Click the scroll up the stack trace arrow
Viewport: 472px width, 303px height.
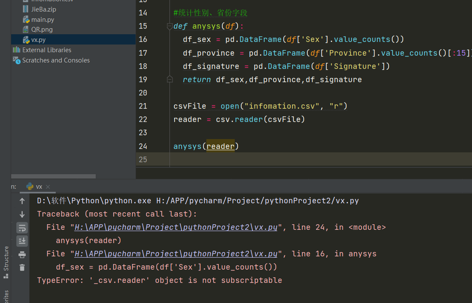[x=22, y=201]
